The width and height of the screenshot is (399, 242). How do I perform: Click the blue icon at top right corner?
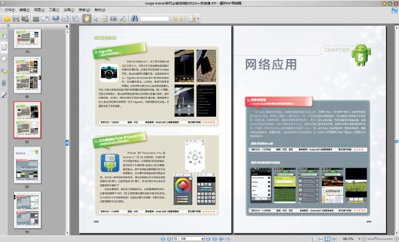point(394,10)
